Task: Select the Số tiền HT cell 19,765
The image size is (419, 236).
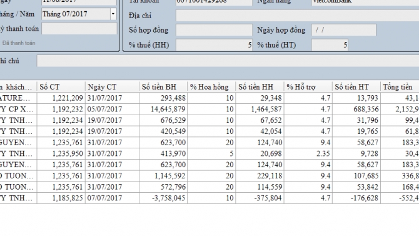Action: (x=356, y=131)
